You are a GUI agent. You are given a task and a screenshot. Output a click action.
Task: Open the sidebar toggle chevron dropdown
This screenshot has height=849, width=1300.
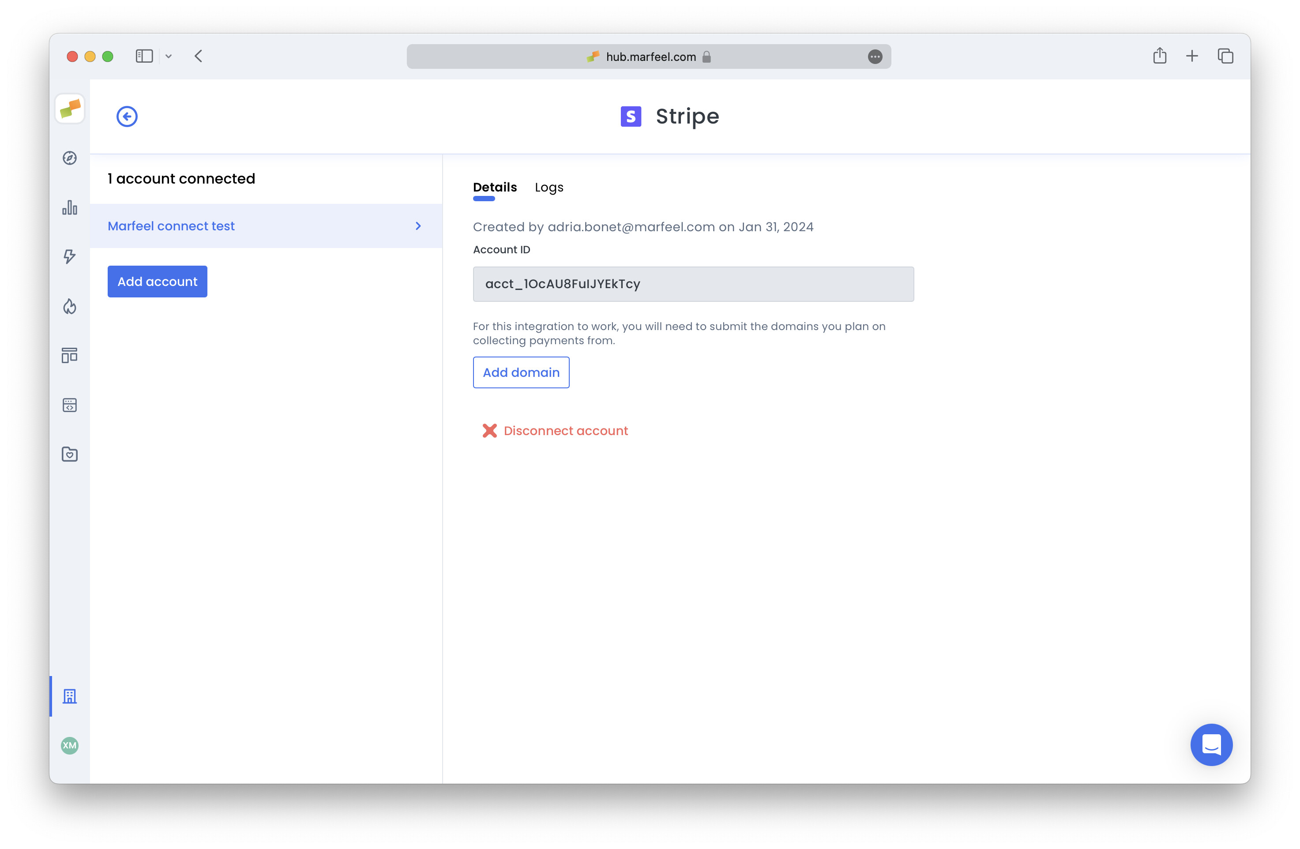click(168, 56)
